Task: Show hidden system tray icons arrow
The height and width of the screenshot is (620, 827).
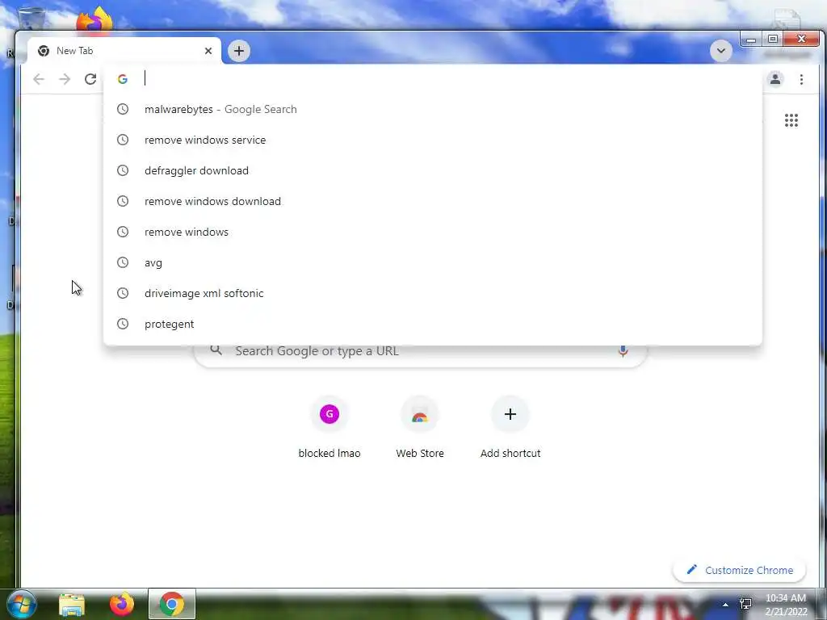Action: click(x=725, y=605)
